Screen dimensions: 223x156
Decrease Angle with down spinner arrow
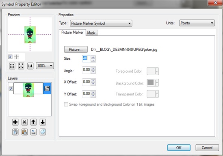93,71
